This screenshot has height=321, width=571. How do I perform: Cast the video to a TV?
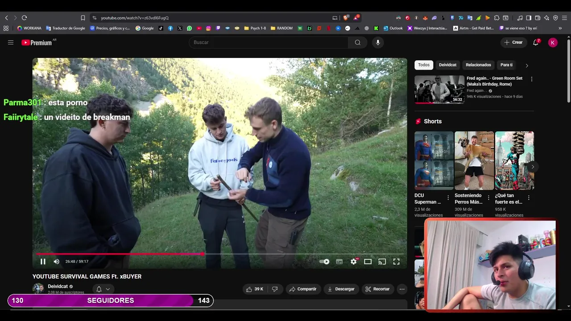(x=382, y=262)
